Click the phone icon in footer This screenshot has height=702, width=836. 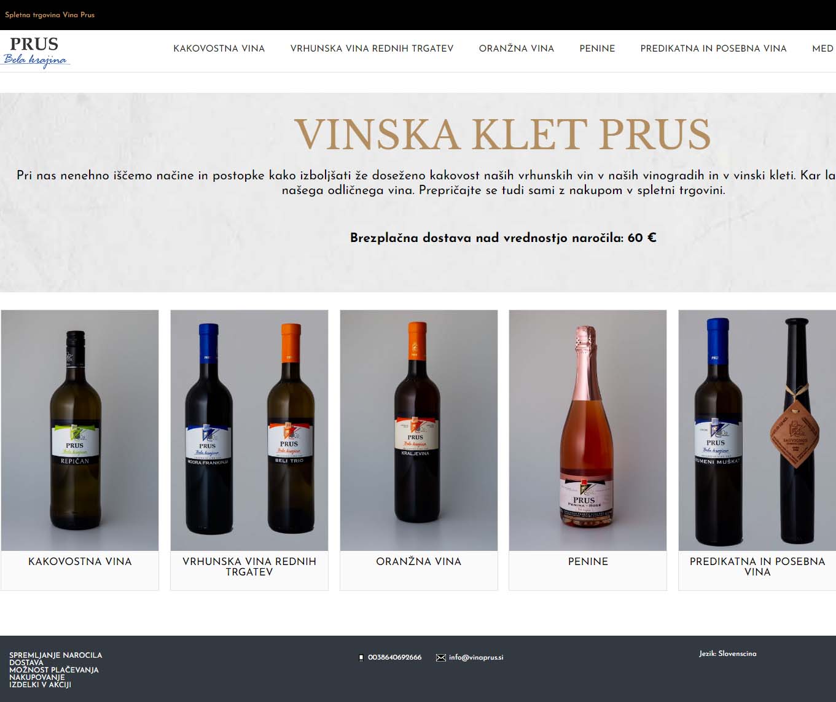361,658
